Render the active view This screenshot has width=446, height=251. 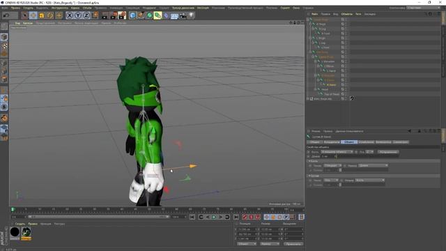pyautogui.click(x=105, y=15)
